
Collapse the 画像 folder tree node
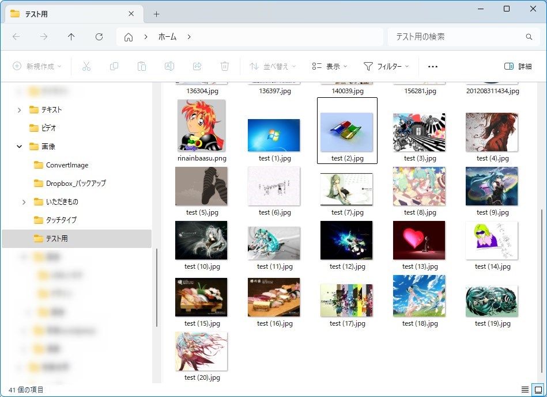[20, 147]
